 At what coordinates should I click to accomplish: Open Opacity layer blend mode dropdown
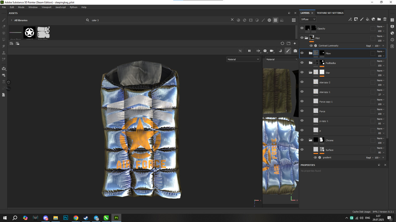pyautogui.click(x=381, y=27)
